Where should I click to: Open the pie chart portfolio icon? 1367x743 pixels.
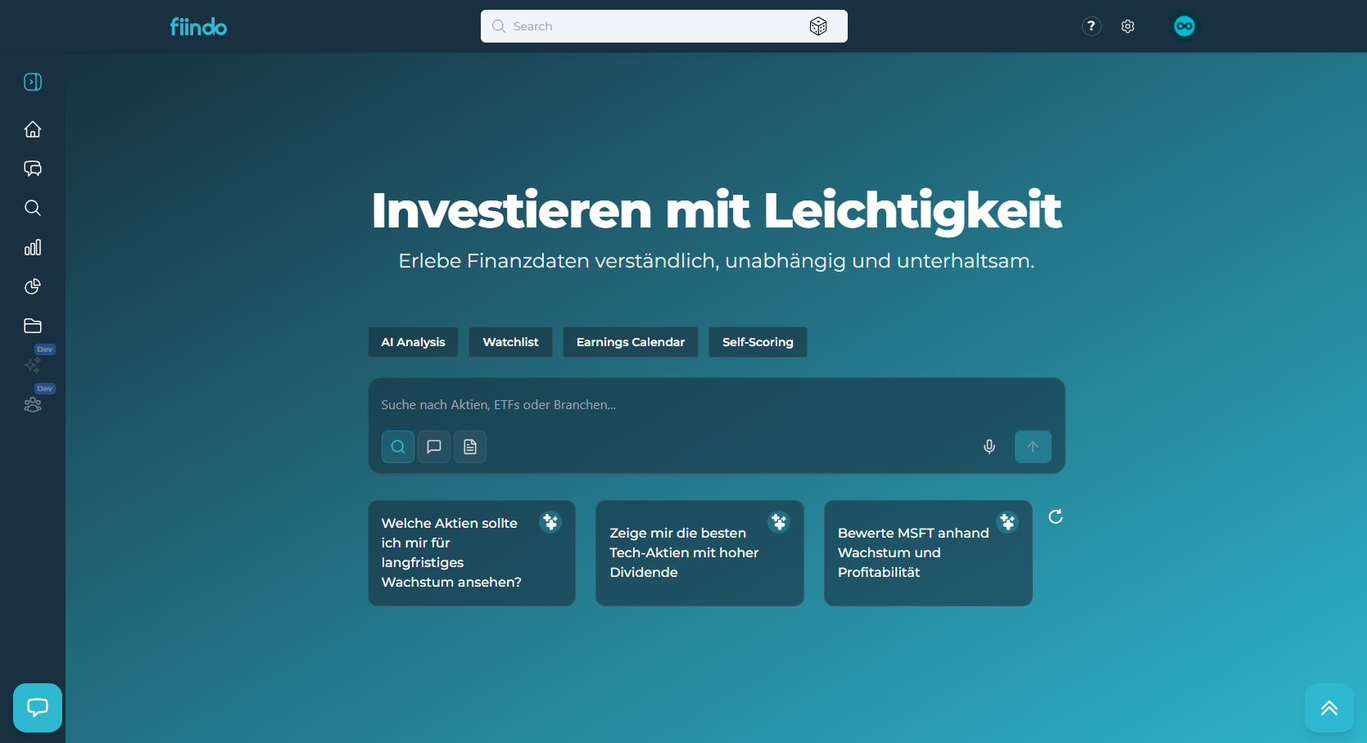[33, 286]
